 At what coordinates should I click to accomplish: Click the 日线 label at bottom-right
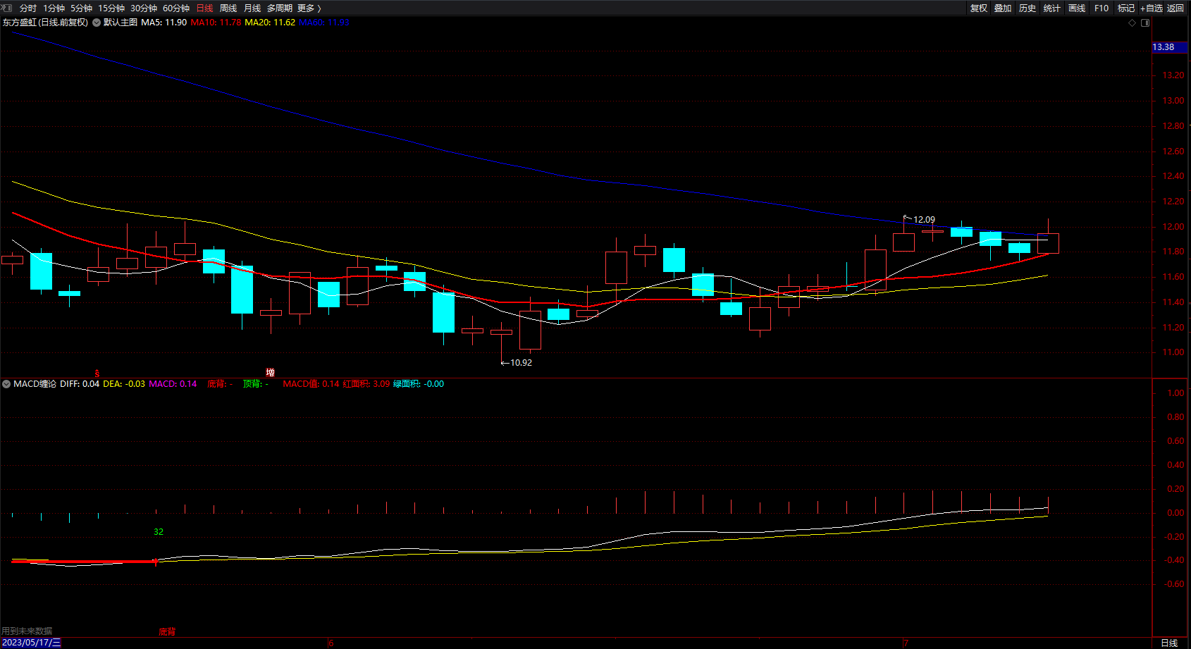point(1169,643)
